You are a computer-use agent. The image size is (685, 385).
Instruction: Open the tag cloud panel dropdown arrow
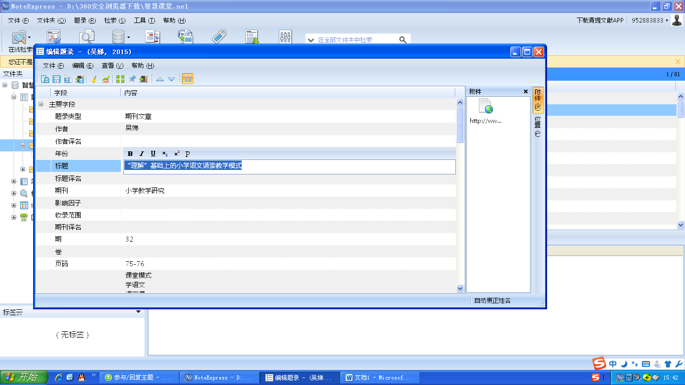(x=139, y=312)
